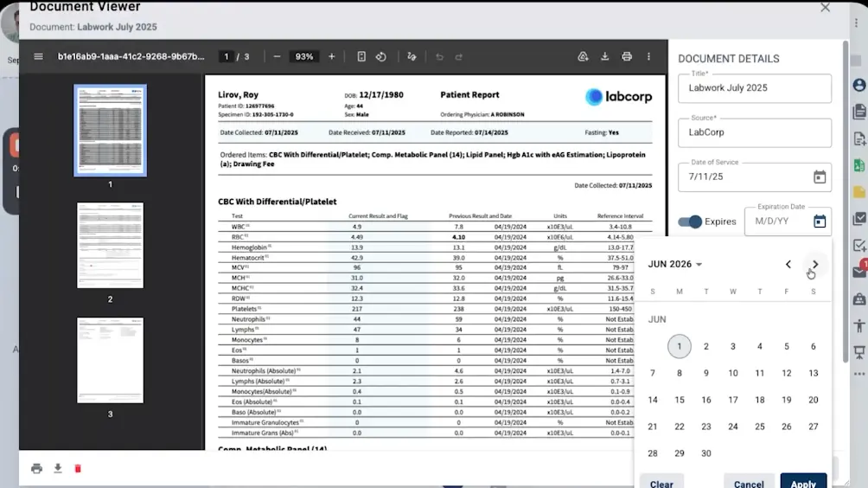The image size is (868, 488).
Task: Select page 2 thumbnail
Action: coord(110,246)
